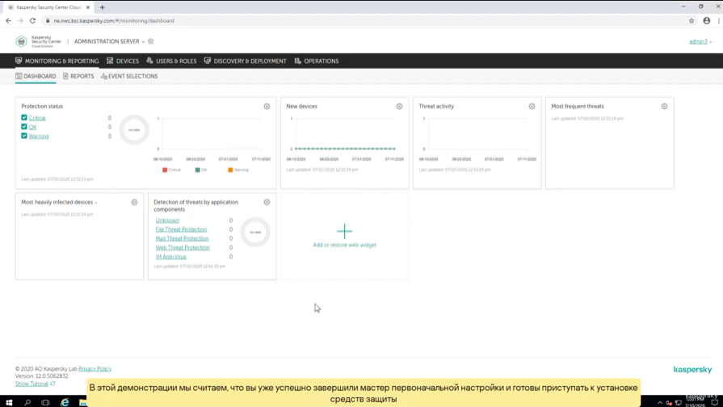The width and height of the screenshot is (723, 407).
Task: Launch Internet Explorer from taskbar
Action: click(x=65, y=402)
